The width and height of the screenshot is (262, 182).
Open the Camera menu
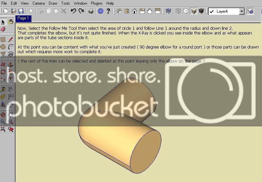point(39,3)
